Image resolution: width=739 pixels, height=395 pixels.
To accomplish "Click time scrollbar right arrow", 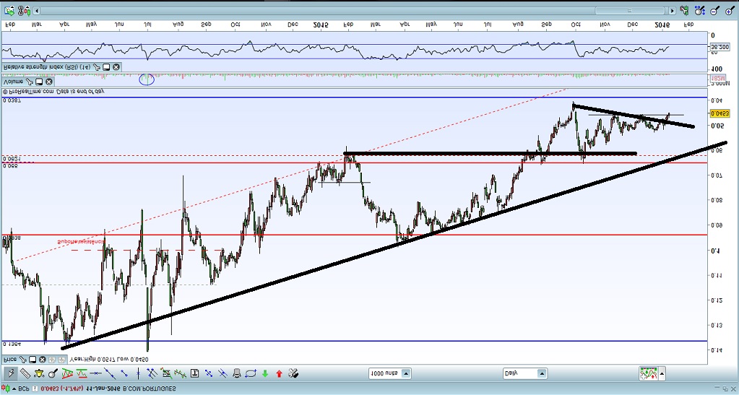I will tap(672, 10).
